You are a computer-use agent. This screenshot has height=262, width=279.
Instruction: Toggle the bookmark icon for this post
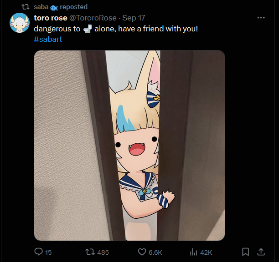[245, 252]
